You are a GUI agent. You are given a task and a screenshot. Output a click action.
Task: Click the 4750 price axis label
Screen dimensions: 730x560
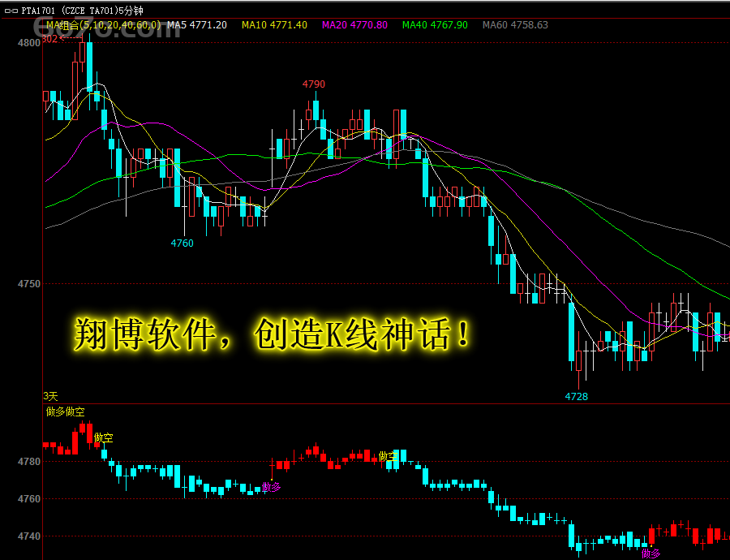[29, 284]
